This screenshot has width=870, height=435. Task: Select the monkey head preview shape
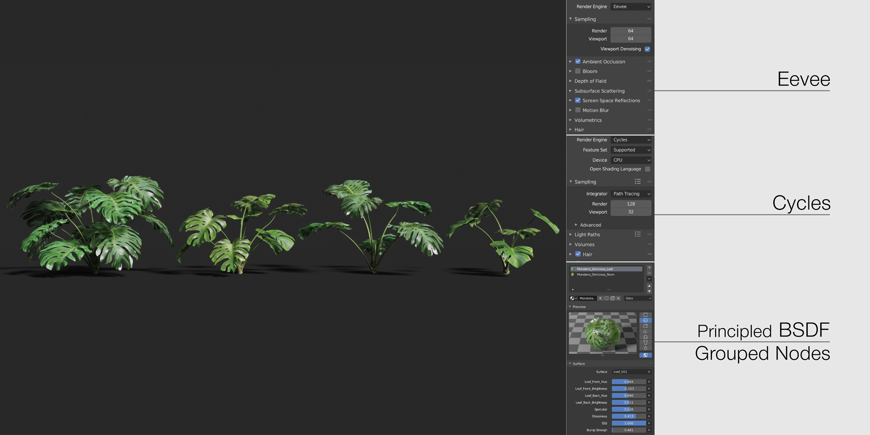645,337
